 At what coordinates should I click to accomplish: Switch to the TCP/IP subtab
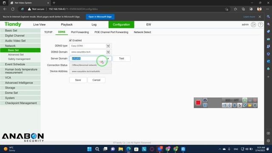pos(48,32)
